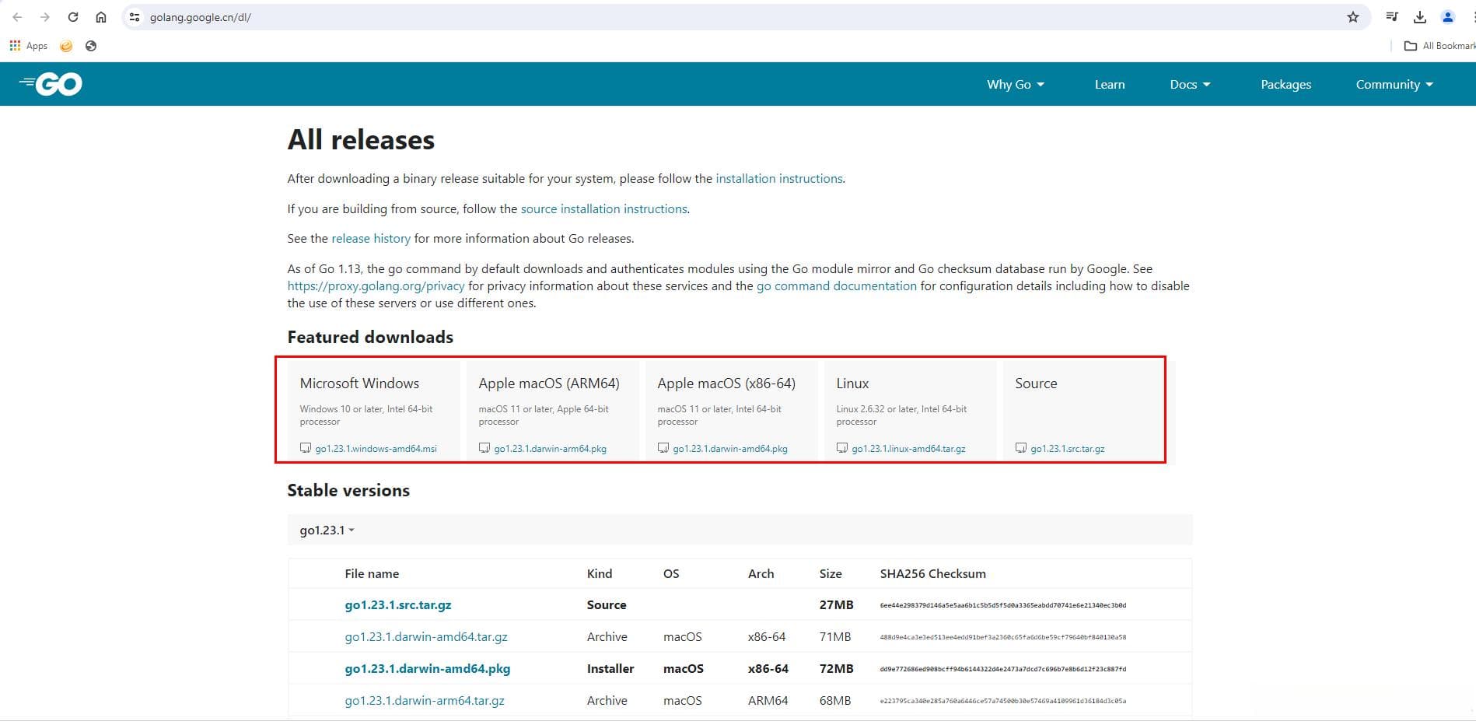Expand the Why Go menu

click(x=1016, y=84)
